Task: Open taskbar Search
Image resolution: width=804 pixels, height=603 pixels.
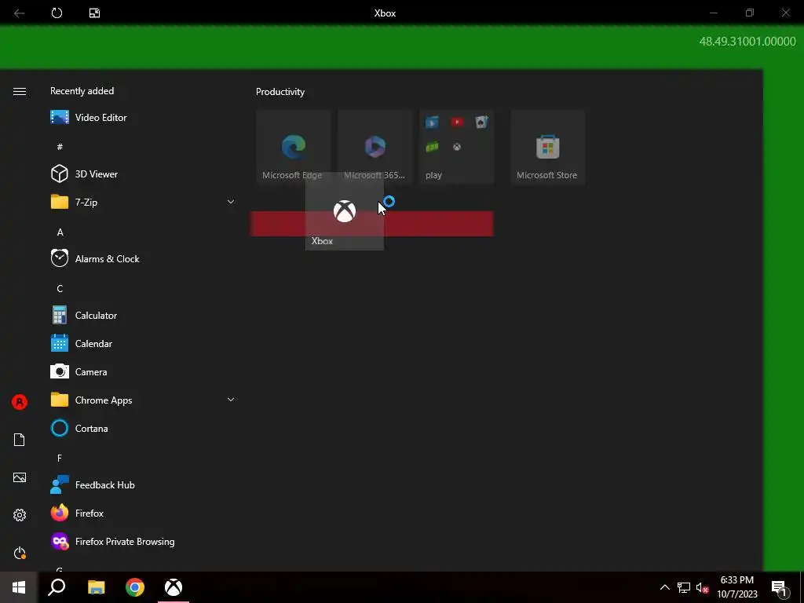Action: (57, 587)
